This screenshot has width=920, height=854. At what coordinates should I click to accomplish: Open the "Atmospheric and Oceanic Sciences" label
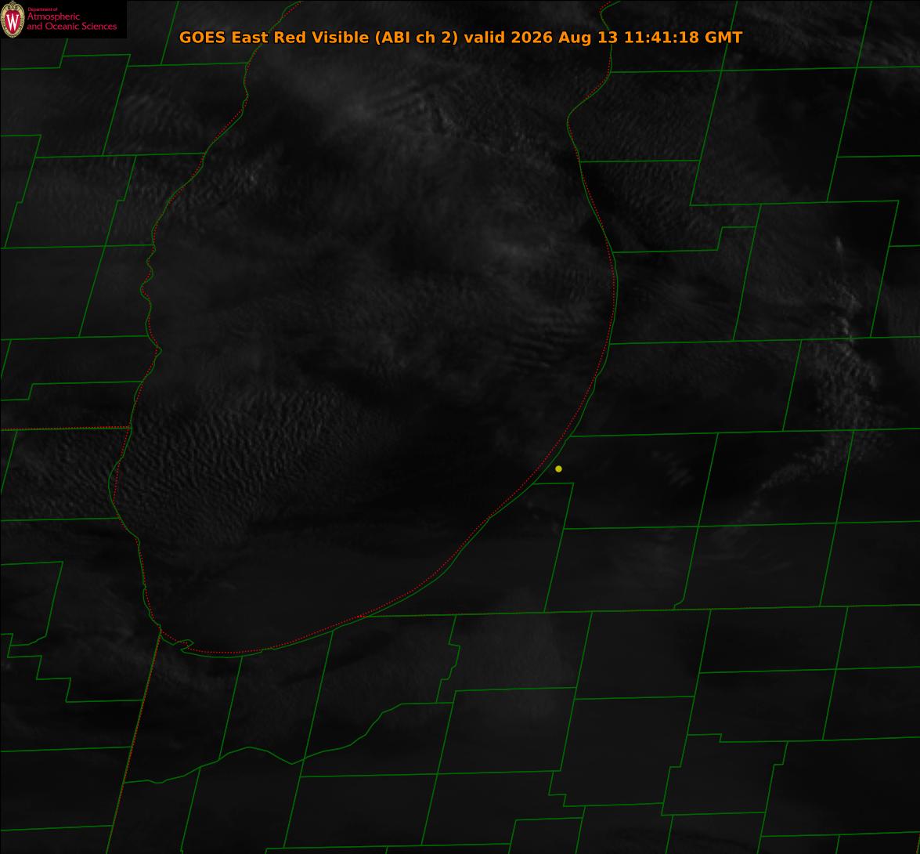pos(71,22)
